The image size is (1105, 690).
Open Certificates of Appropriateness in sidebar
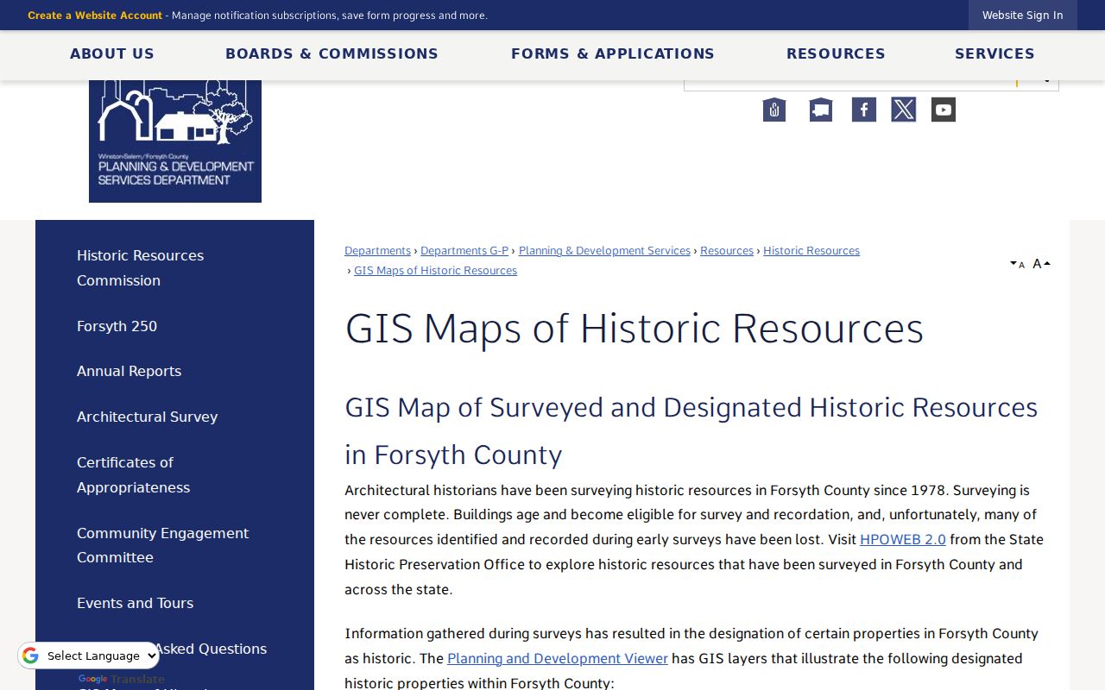(x=134, y=475)
